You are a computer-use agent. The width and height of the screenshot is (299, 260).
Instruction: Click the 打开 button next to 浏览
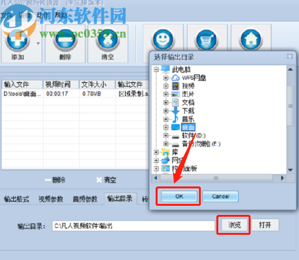click(265, 225)
